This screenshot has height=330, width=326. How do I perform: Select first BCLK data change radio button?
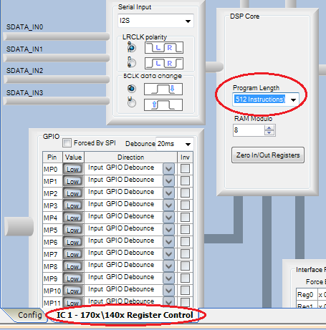132,89
